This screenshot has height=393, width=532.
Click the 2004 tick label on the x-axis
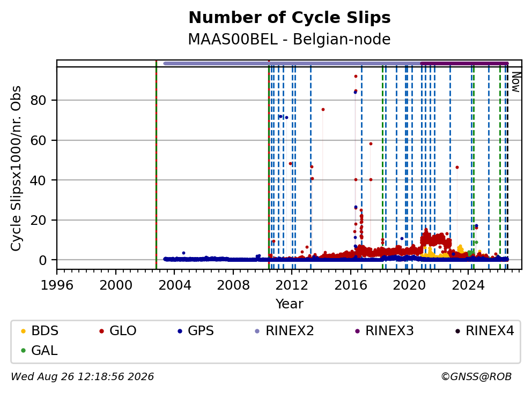174,285
